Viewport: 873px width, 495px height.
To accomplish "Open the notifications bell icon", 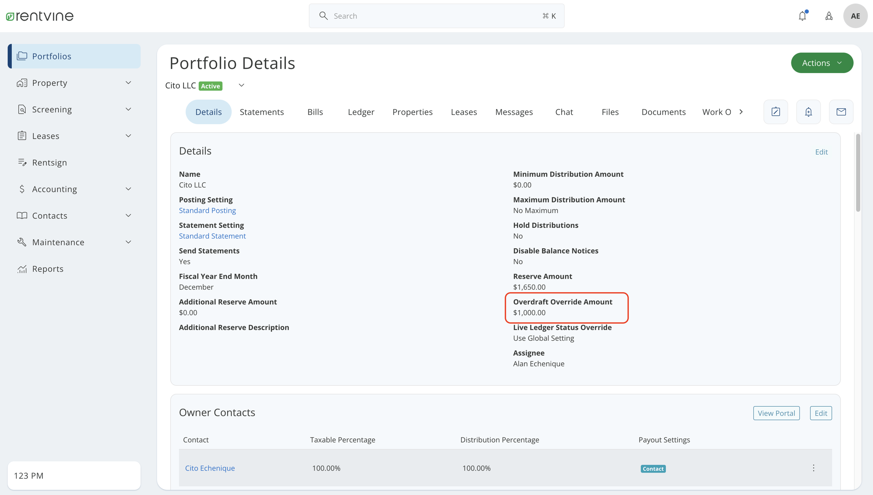I will (802, 16).
